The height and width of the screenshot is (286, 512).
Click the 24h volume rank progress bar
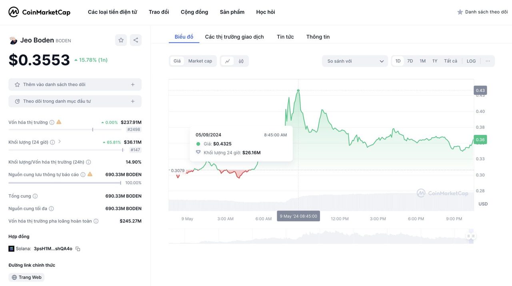click(x=66, y=150)
